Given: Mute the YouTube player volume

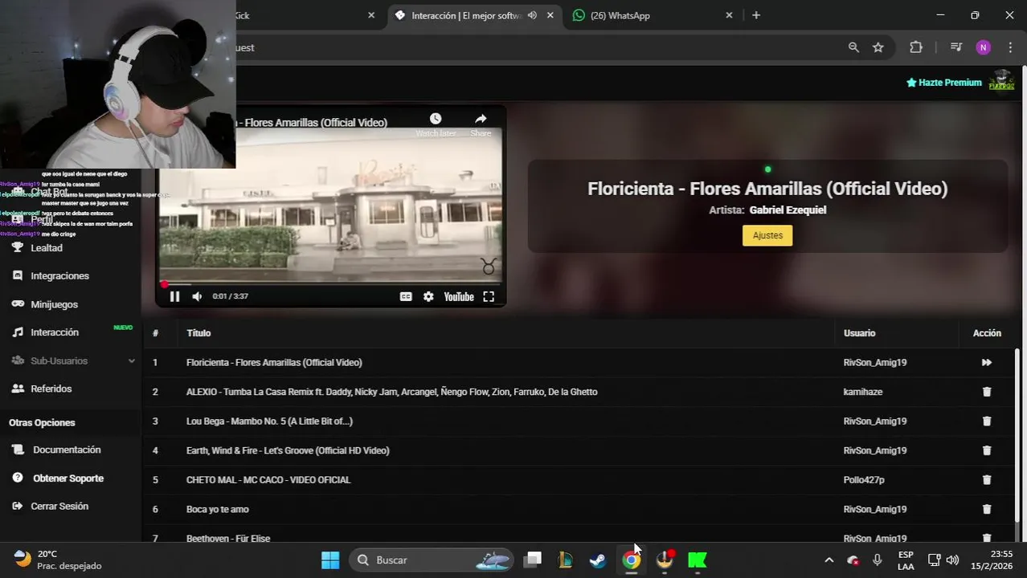Looking at the screenshot, I should [x=197, y=296].
